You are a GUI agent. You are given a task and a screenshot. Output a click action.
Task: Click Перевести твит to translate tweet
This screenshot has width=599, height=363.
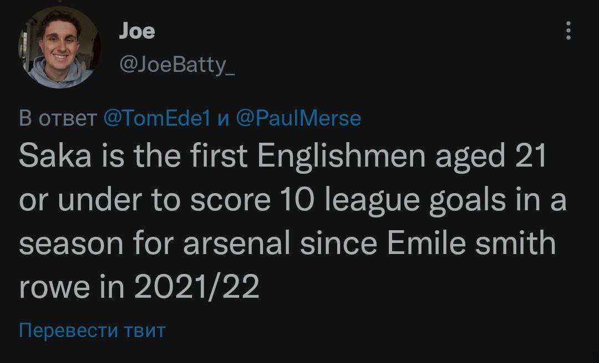click(x=92, y=330)
